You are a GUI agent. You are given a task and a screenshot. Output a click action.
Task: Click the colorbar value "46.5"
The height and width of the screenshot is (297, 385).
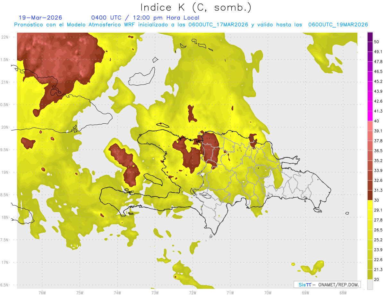(378, 71)
